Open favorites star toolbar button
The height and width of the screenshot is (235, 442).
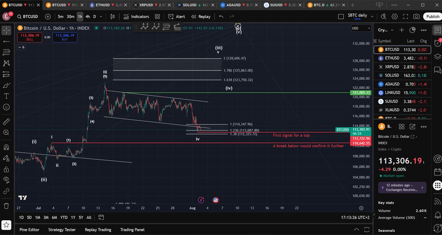[x=6, y=224]
